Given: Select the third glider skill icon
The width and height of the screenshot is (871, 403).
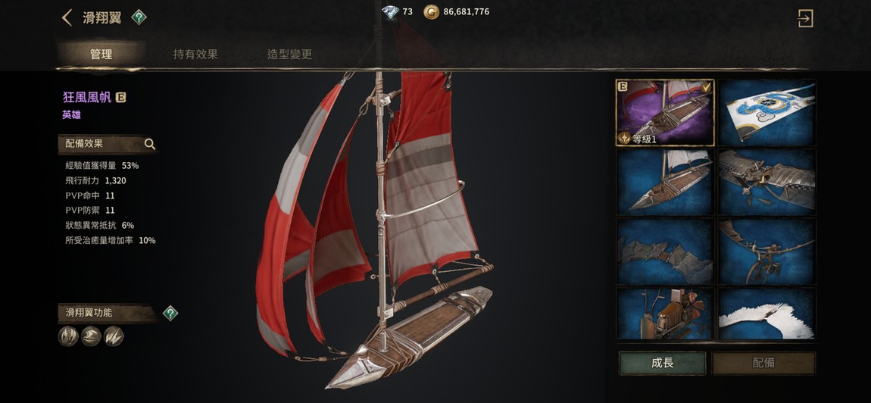Looking at the screenshot, I should [x=114, y=336].
